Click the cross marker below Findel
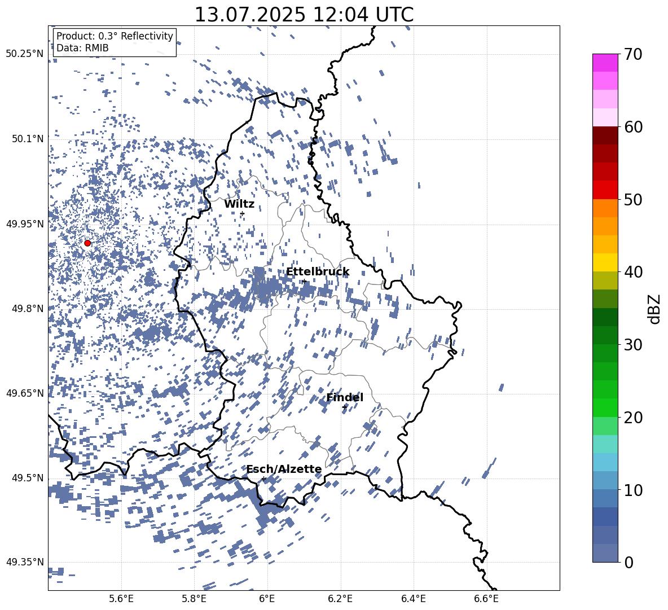668x610 pixels. pyautogui.click(x=344, y=407)
